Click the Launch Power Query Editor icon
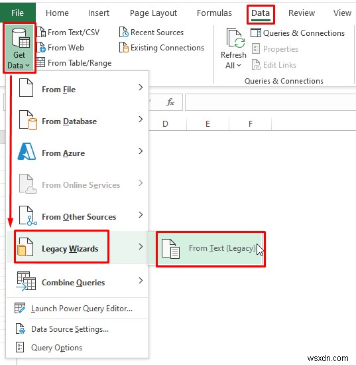The width and height of the screenshot is (356, 365). pyautogui.click(x=20, y=308)
